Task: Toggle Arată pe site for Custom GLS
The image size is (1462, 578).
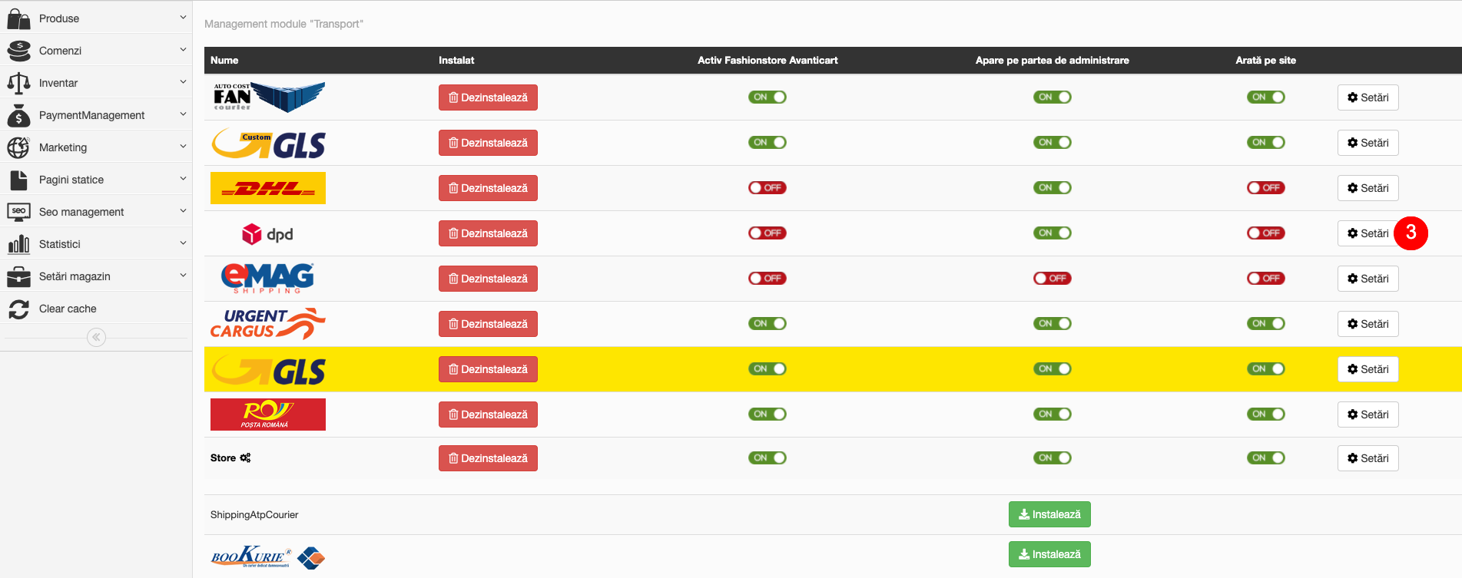Action: 1266,142
